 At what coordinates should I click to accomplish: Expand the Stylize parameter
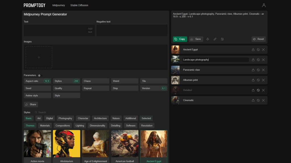[66, 81]
